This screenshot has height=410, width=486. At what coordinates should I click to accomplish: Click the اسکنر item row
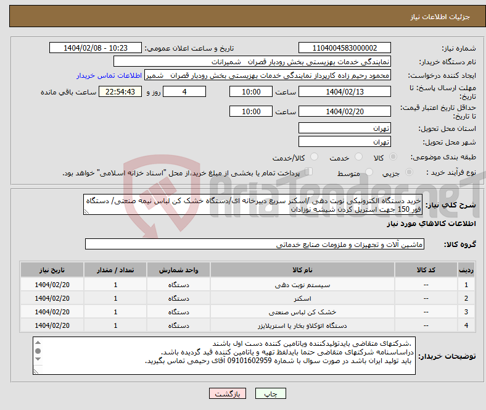pyautogui.click(x=247, y=298)
